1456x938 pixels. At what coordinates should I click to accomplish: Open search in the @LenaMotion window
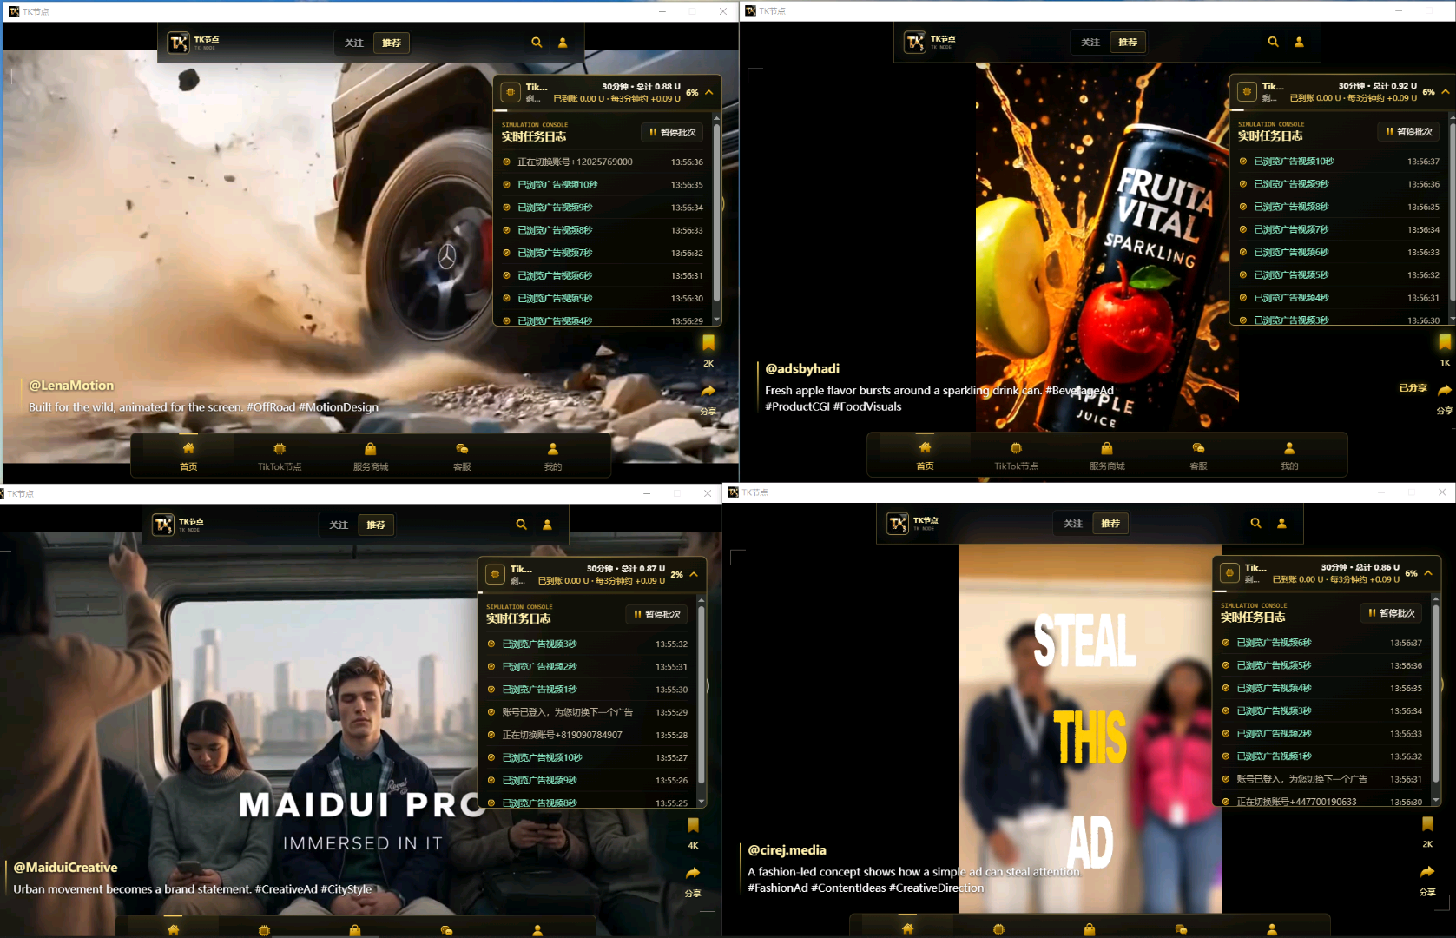[x=537, y=43]
